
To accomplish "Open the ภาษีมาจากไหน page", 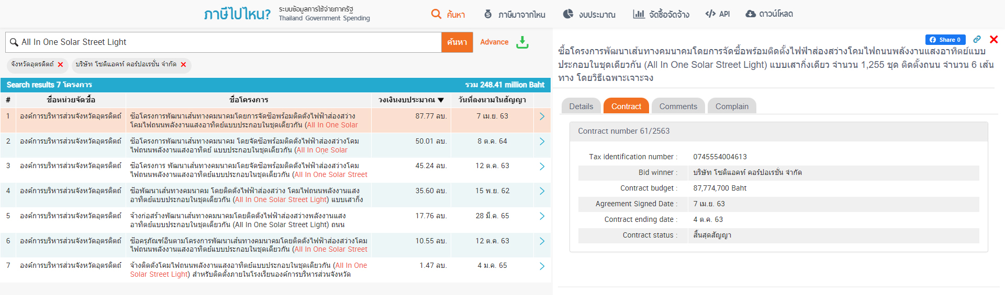I will pos(515,14).
